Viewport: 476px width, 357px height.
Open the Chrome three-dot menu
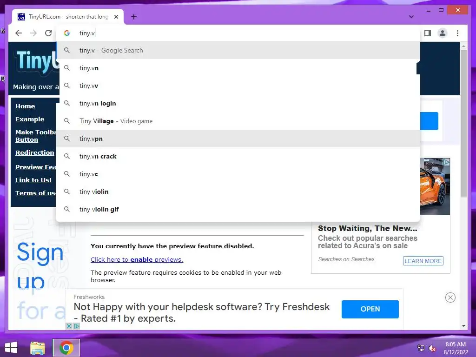pos(457,33)
